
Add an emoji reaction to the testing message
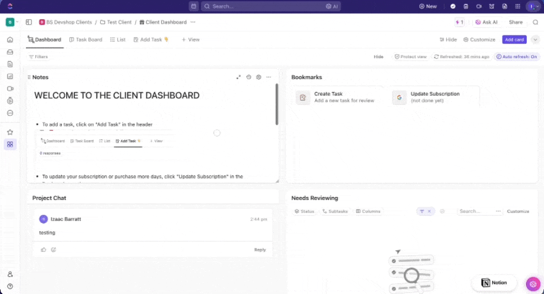(x=53, y=250)
